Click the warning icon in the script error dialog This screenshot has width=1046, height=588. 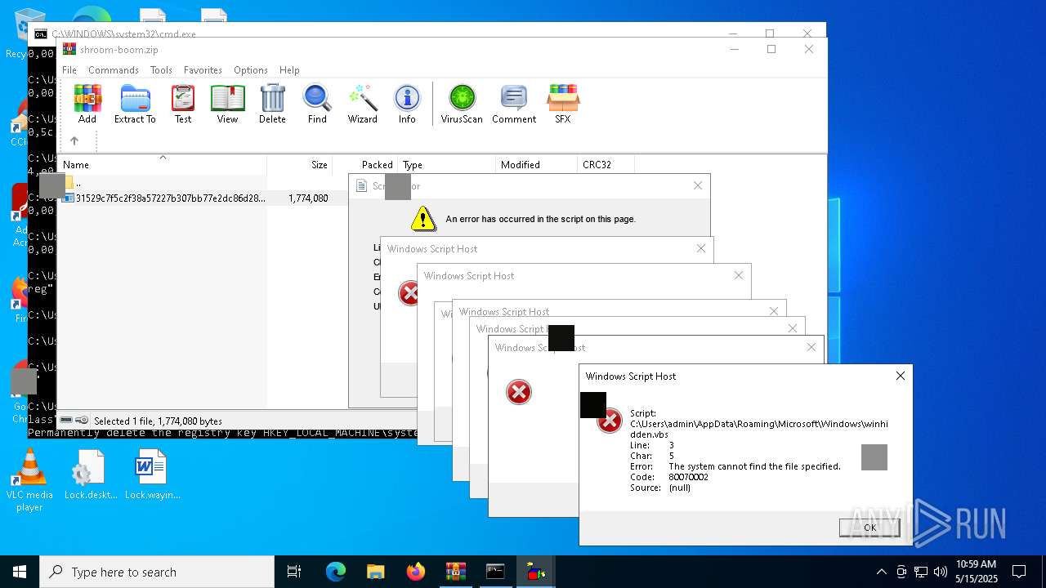click(422, 218)
